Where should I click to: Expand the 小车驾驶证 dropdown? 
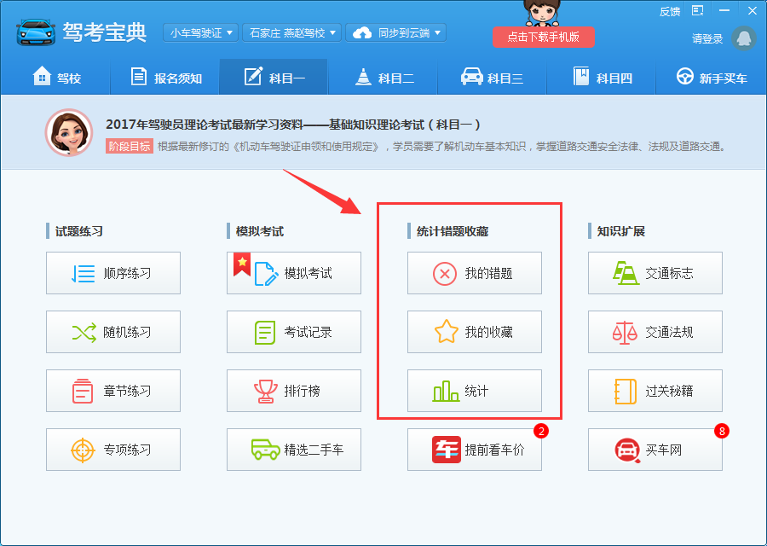pos(201,32)
